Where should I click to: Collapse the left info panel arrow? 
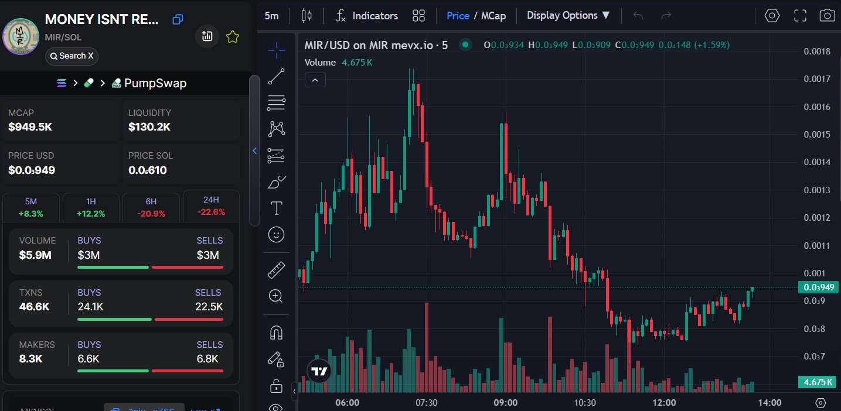point(254,151)
